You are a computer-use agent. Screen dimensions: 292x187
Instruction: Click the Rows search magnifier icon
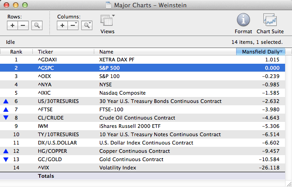36,26
